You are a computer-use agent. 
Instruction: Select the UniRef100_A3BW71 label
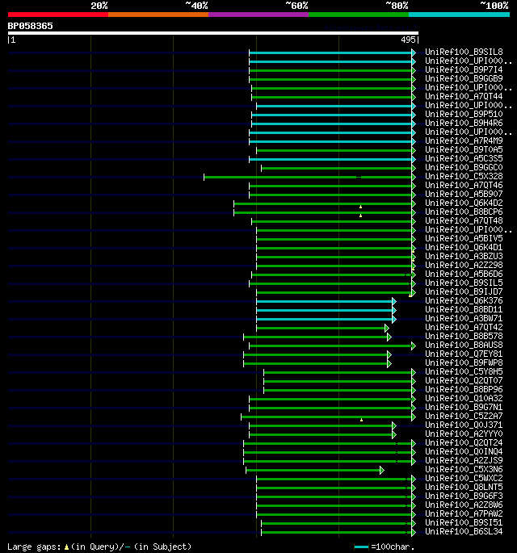tap(464, 318)
